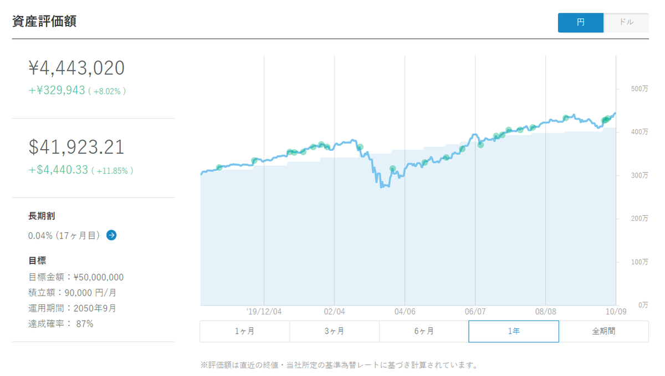Click the 02/04 date axis label
Viewport: 665px width, 376px height.
[x=335, y=312]
